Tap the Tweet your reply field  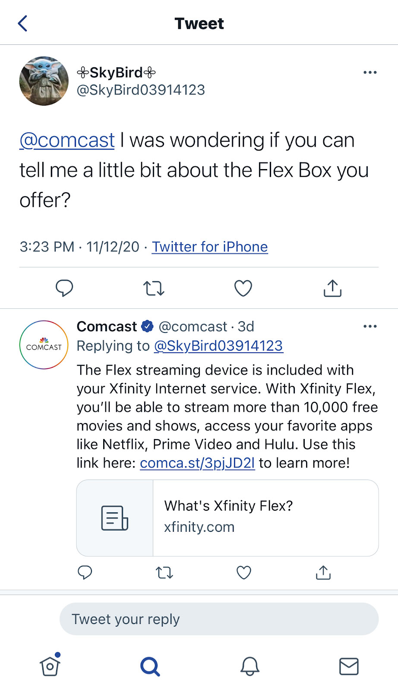219,619
